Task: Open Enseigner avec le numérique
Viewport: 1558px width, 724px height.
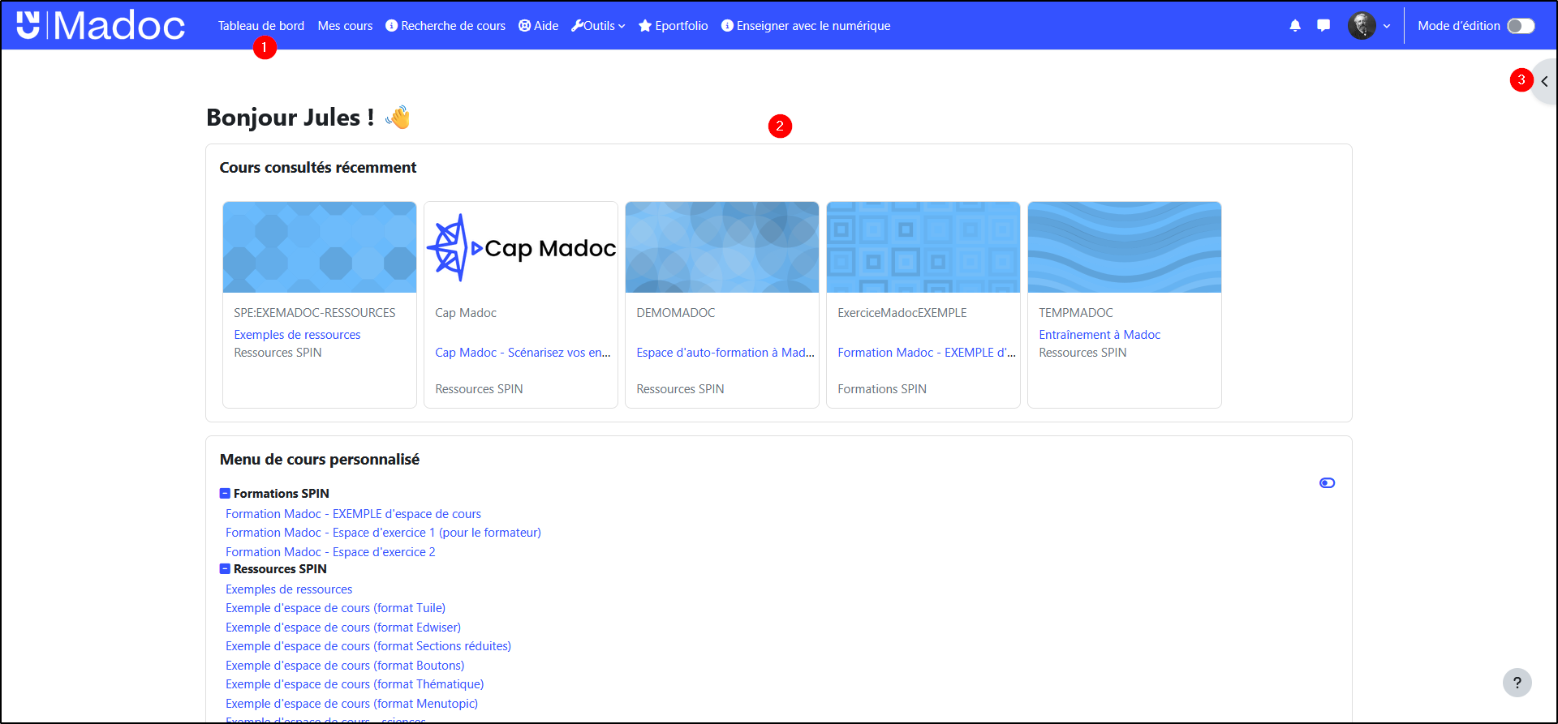Action: click(x=806, y=26)
